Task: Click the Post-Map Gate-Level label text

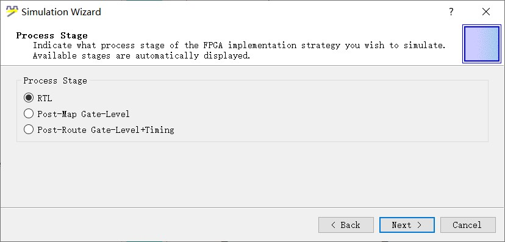Action: click(x=84, y=114)
